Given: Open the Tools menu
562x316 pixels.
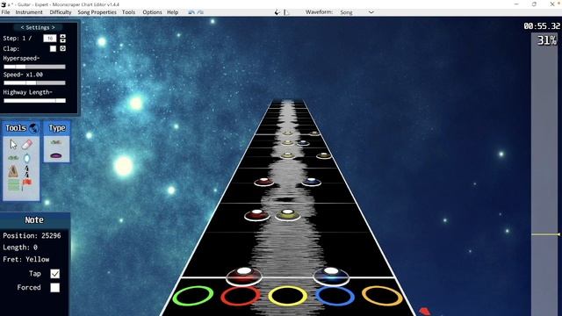Looking at the screenshot, I should [x=129, y=12].
